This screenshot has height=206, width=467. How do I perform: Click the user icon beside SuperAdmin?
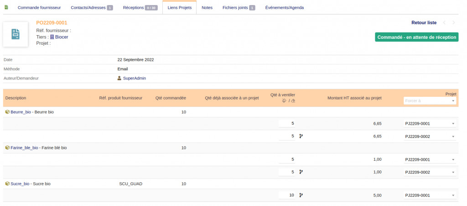click(x=119, y=78)
